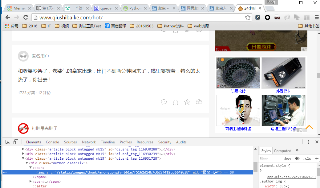Viewport: 320px width, 188px height.
Task: Collapse the div class="author clearfix" node
Action: (27, 163)
